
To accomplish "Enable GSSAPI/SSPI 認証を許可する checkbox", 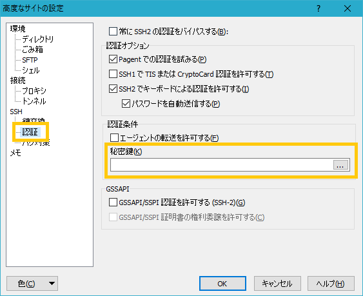I will 113,202.
